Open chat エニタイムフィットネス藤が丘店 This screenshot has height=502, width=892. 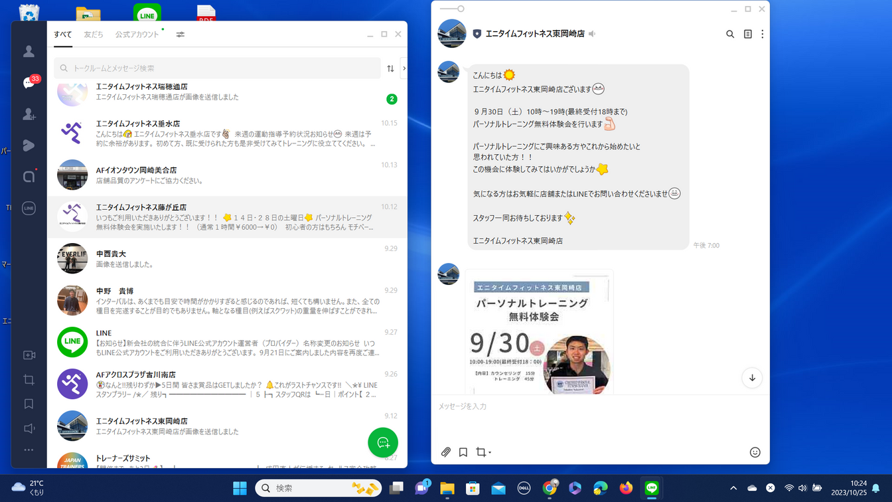pyautogui.click(x=227, y=217)
